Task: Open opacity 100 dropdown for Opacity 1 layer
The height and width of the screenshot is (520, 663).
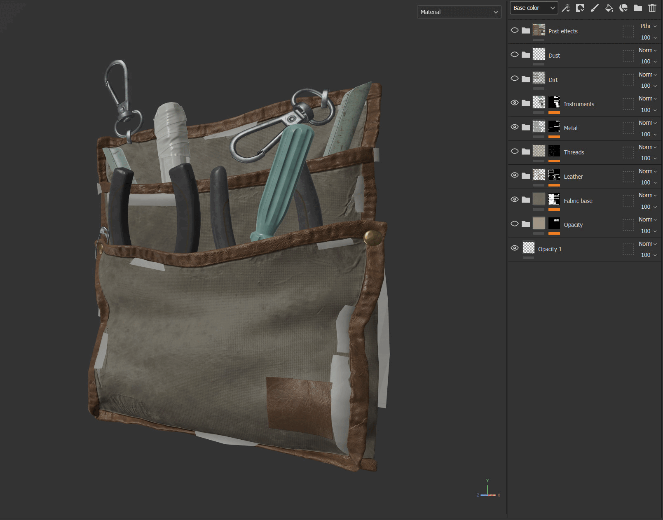Action: click(649, 255)
